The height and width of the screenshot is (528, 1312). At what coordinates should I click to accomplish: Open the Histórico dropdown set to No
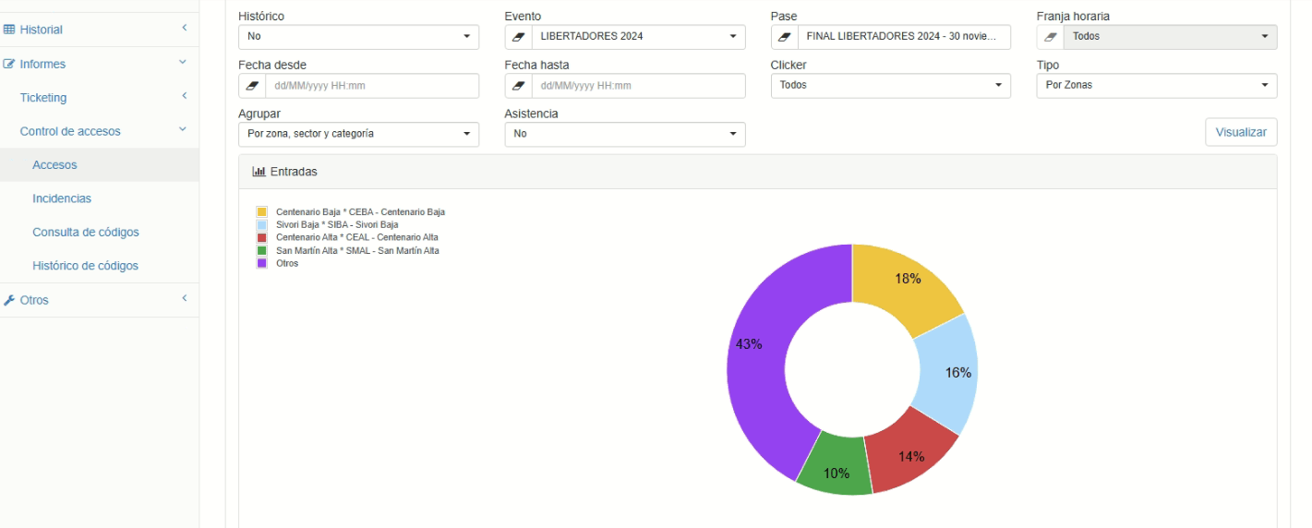tap(358, 37)
